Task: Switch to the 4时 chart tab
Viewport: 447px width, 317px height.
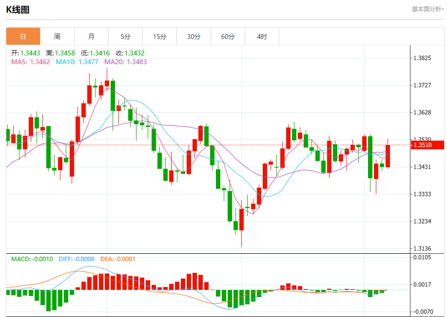Action: coord(262,36)
